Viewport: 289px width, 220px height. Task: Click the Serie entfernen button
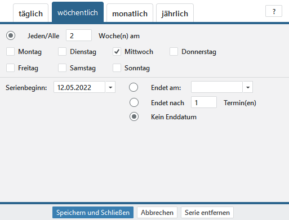[x=207, y=213]
